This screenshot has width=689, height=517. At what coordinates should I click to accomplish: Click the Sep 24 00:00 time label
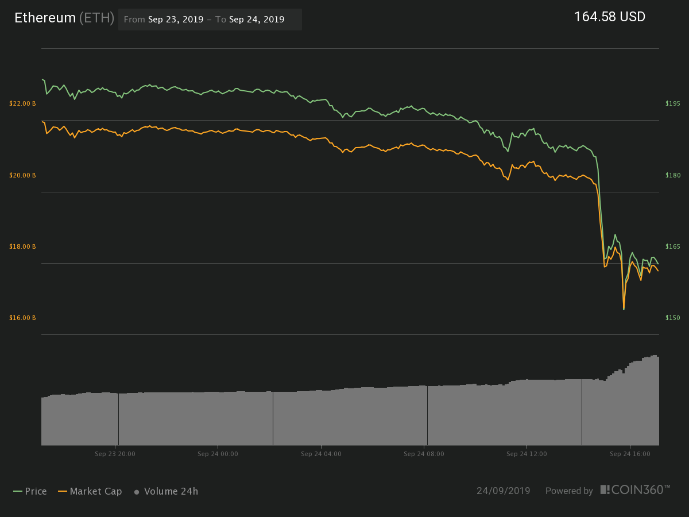(x=218, y=454)
